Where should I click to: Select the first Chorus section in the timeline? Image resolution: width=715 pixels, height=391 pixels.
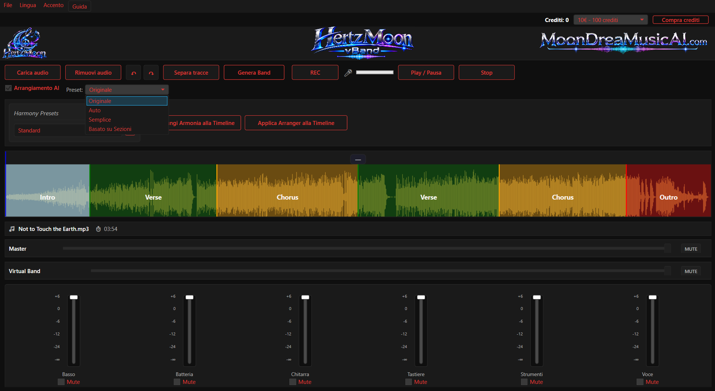pos(288,191)
